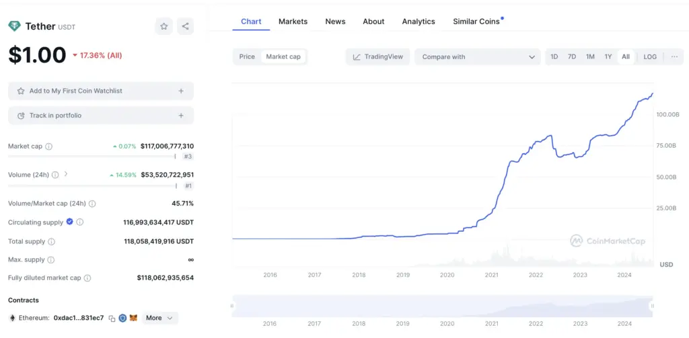The image size is (689, 338).
Task: Click the verified badge beside Circulating supply
Action: (x=69, y=222)
